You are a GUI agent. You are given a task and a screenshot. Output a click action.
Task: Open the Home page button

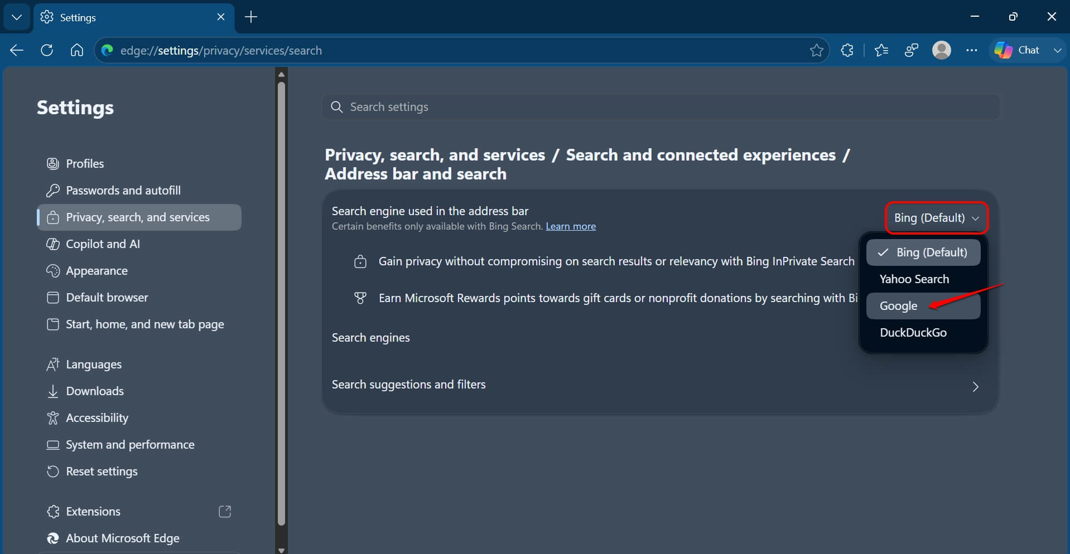(77, 50)
